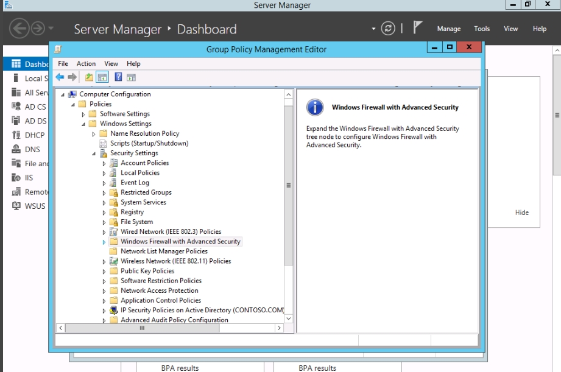Click Wireless Network policies icon
Viewport: 561px width, 372px height.
tap(114, 261)
